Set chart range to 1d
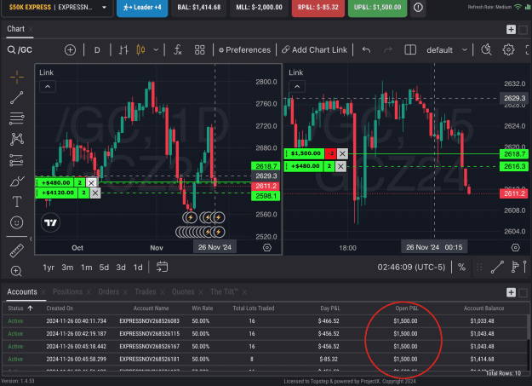532x386 pixels. pyautogui.click(x=138, y=268)
